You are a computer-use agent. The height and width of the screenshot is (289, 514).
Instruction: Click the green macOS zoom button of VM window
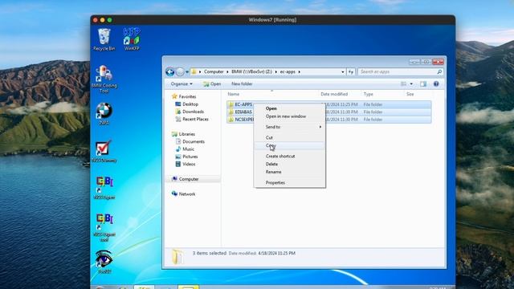(x=109, y=20)
